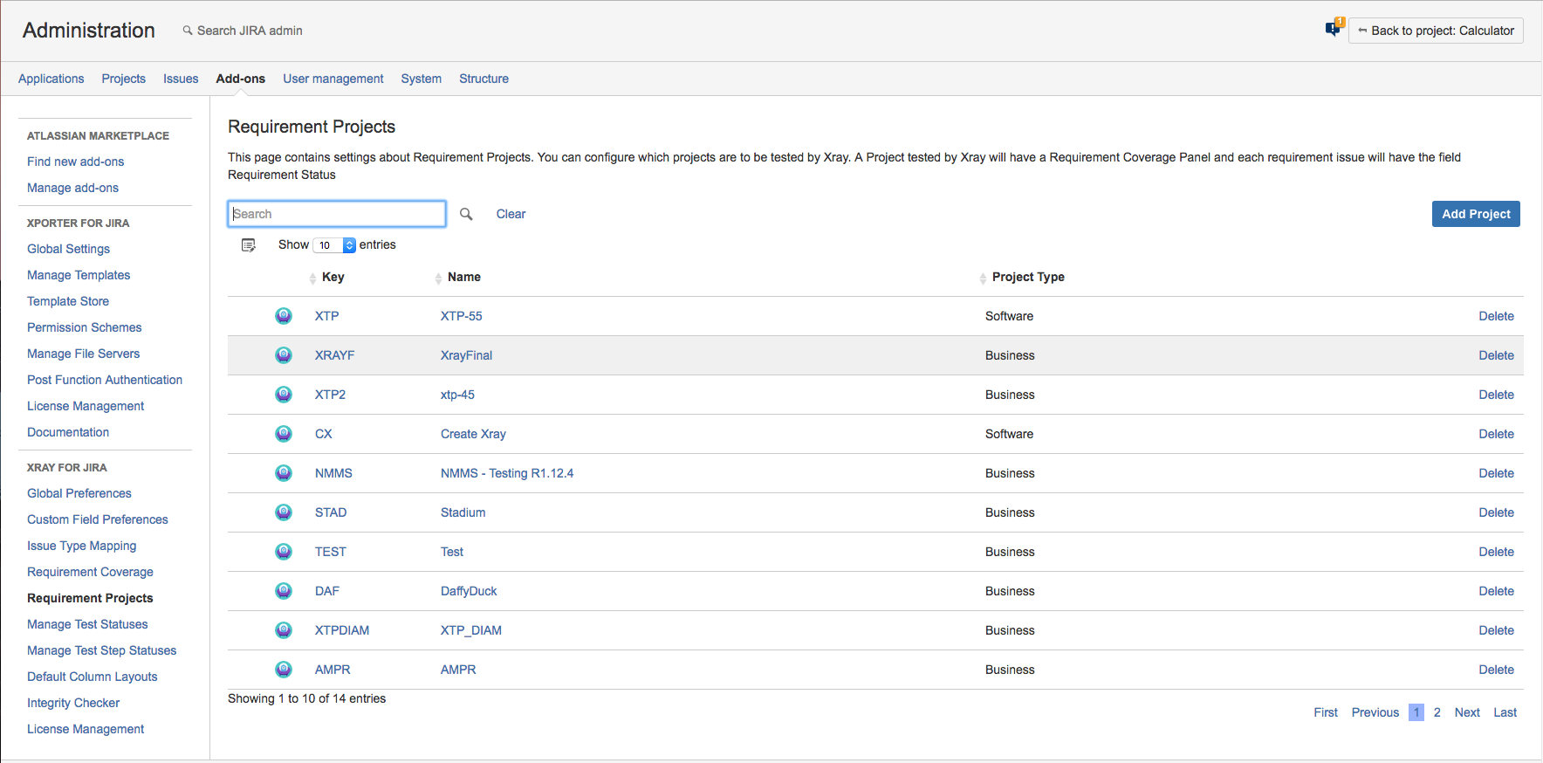1543x763 pixels.
Task: Delete the DAF requirement project
Action: pyautogui.click(x=1496, y=591)
